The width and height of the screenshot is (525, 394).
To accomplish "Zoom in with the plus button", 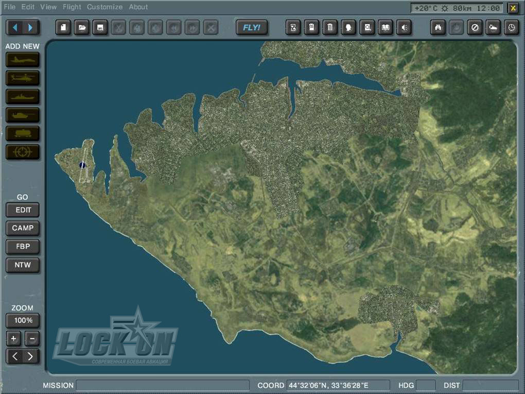I will pyautogui.click(x=14, y=339).
